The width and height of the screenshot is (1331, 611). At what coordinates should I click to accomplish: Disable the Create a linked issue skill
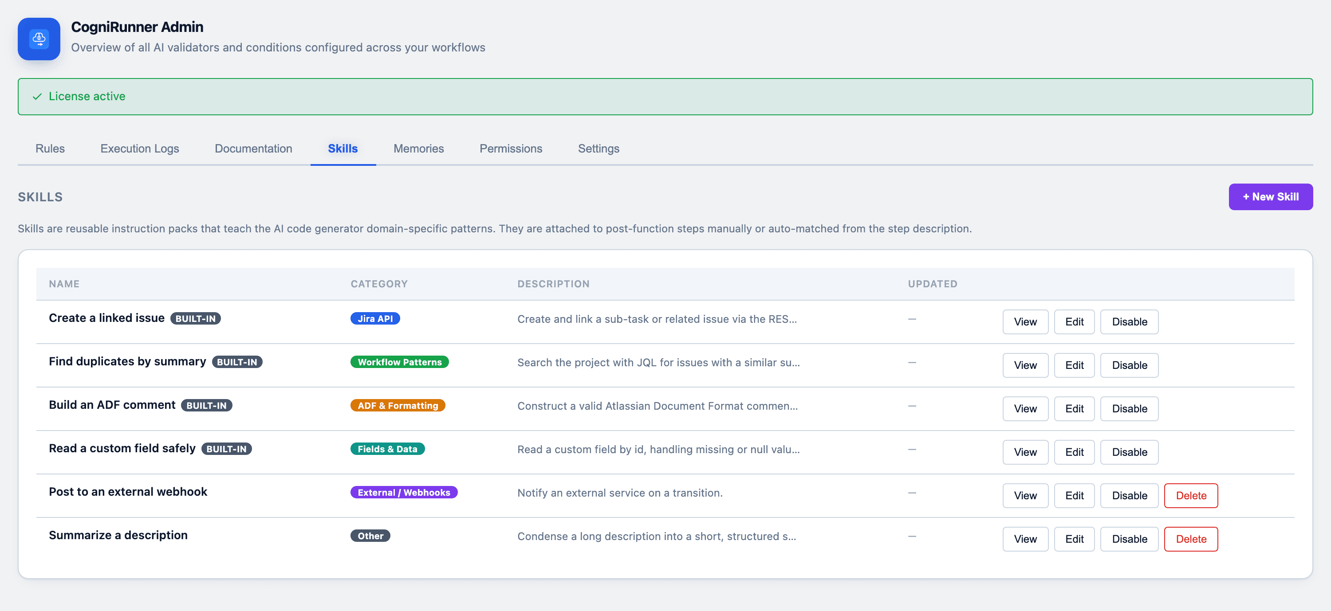pyautogui.click(x=1129, y=322)
